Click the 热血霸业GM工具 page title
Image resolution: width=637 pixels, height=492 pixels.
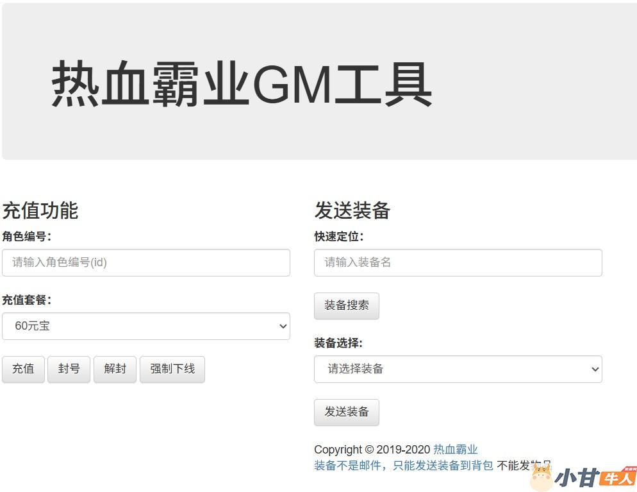point(242,84)
